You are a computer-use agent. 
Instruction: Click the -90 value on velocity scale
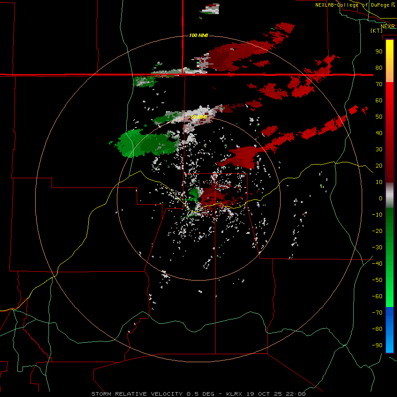point(377,345)
